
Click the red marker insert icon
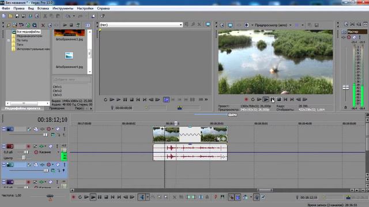point(216,197)
